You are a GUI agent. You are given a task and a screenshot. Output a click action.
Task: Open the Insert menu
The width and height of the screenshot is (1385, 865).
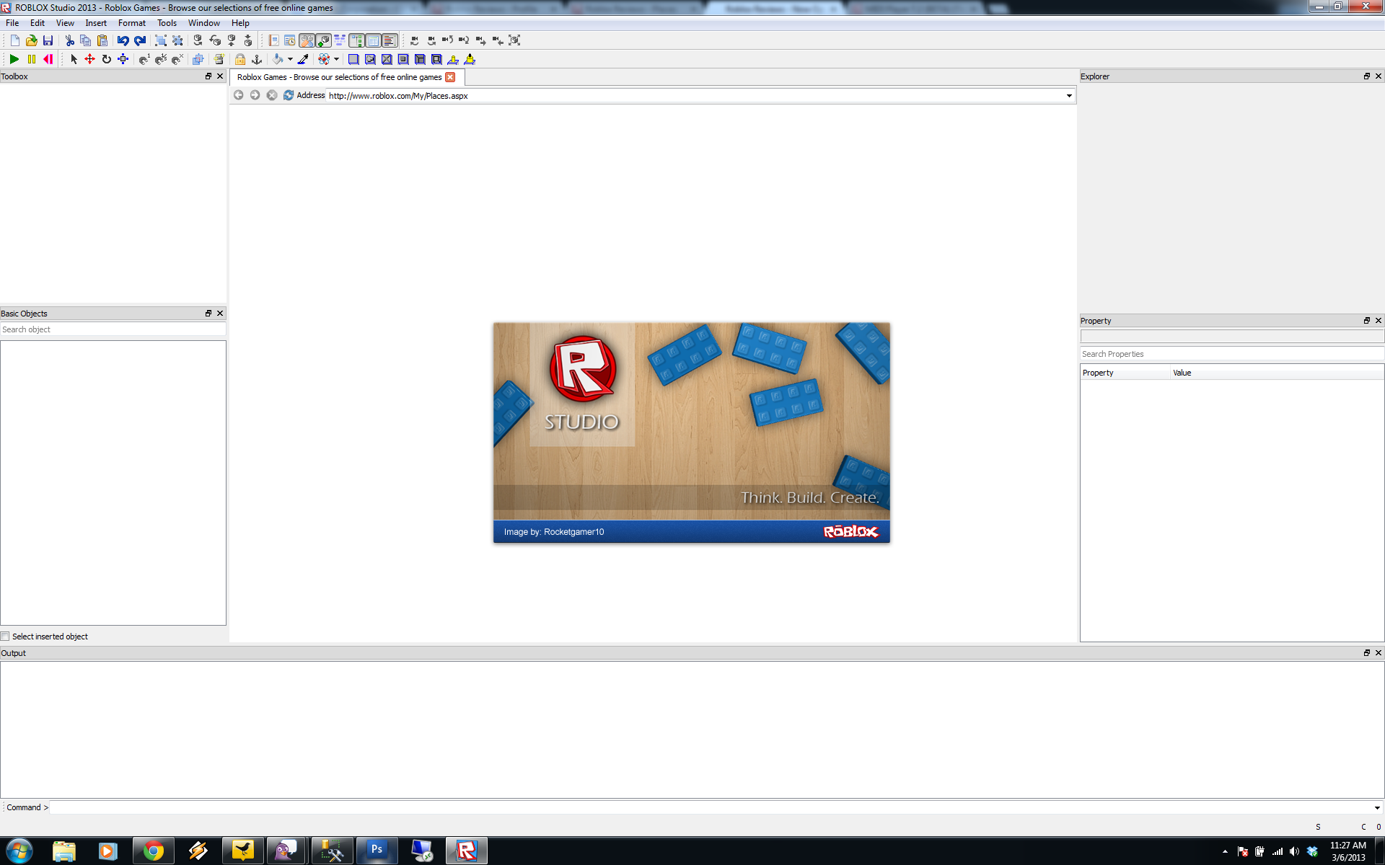pos(95,23)
